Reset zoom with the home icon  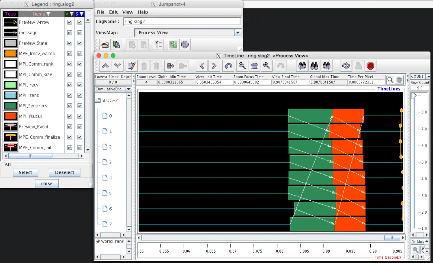pos(254,66)
